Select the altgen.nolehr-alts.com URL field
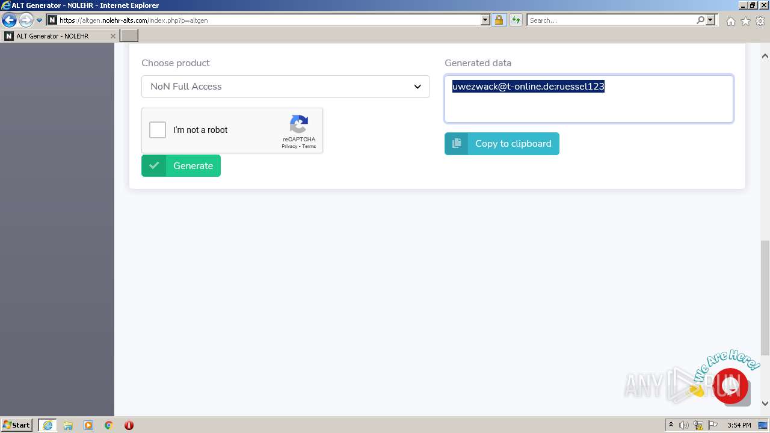 [269, 20]
